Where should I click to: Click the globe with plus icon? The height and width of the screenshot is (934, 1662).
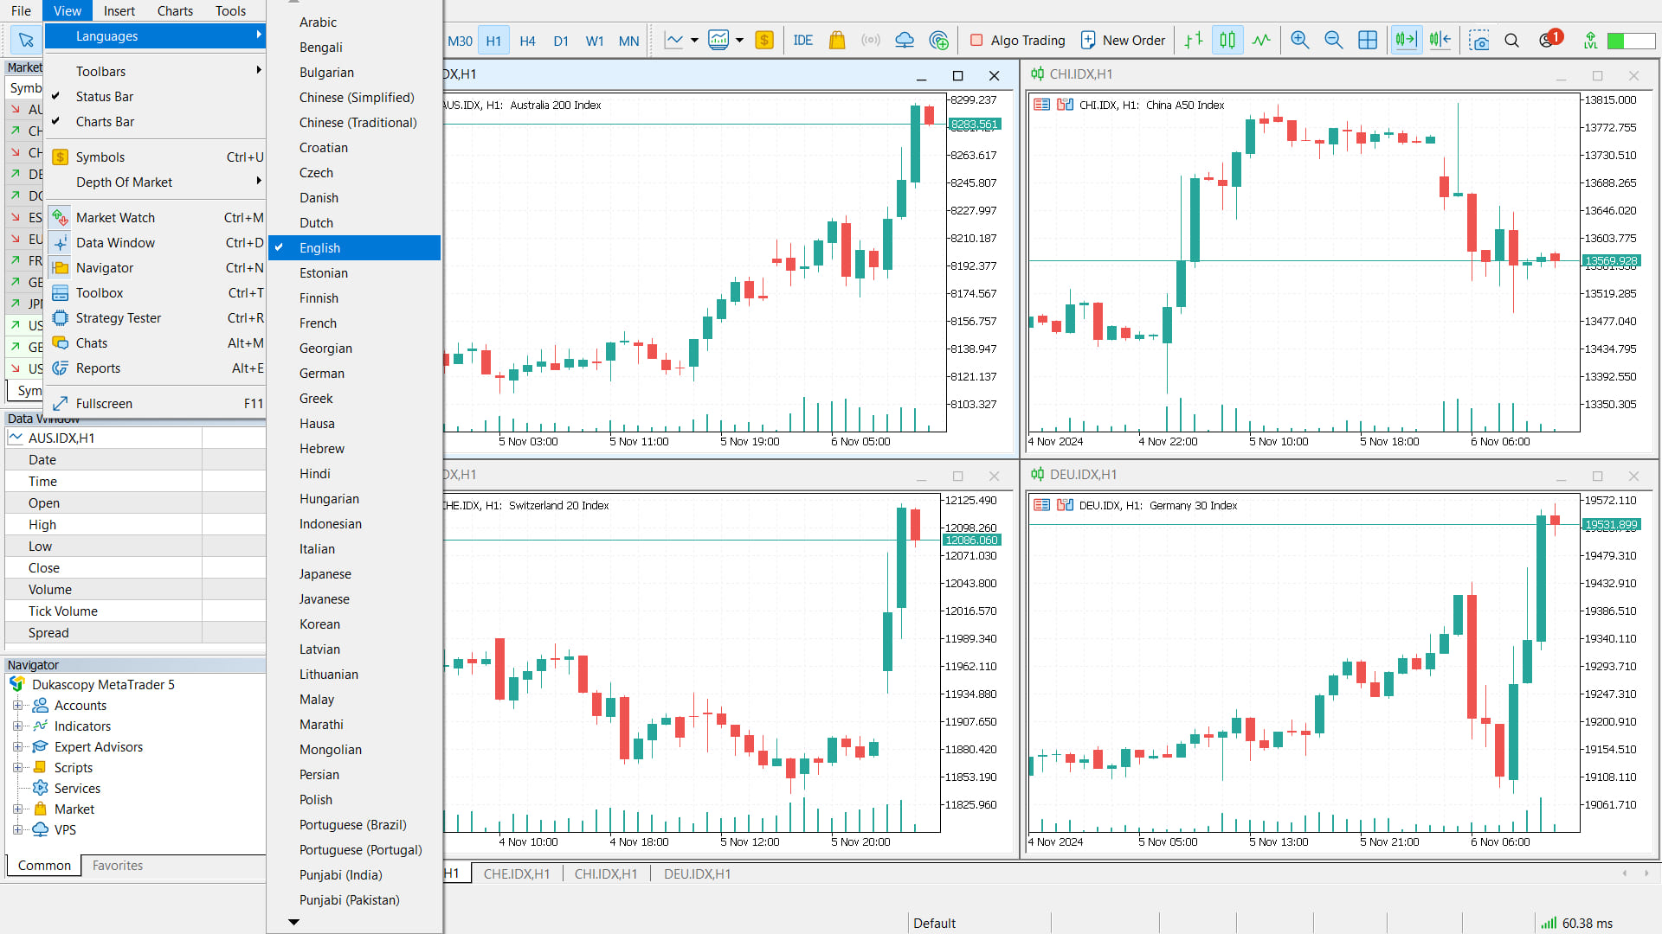[938, 40]
